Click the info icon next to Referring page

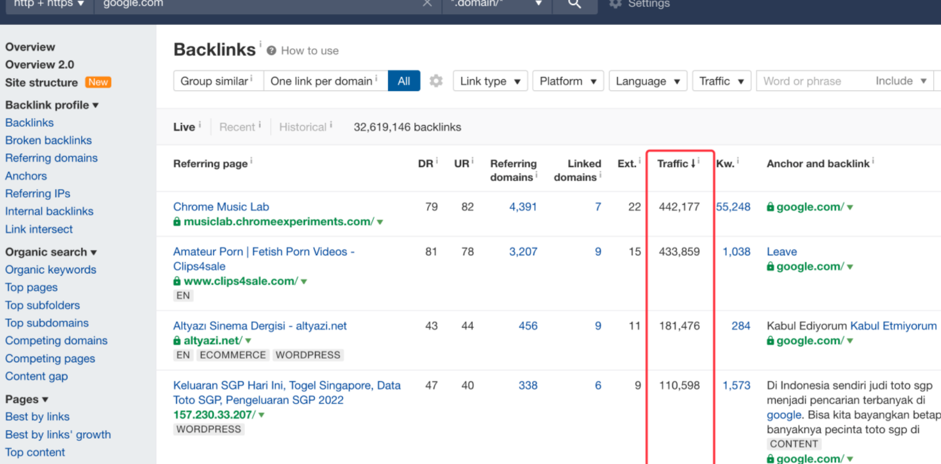coord(252,161)
